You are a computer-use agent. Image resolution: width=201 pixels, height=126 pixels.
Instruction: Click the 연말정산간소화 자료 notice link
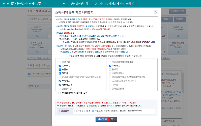click(39, 58)
